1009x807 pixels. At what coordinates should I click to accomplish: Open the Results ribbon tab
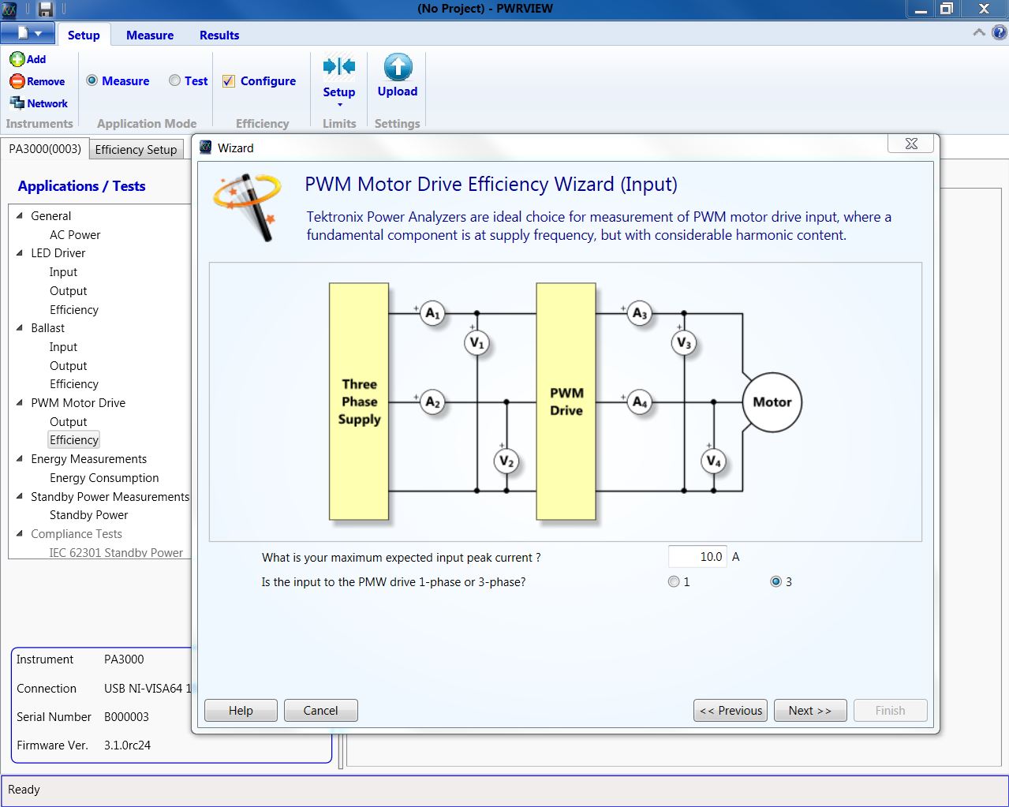[219, 35]
